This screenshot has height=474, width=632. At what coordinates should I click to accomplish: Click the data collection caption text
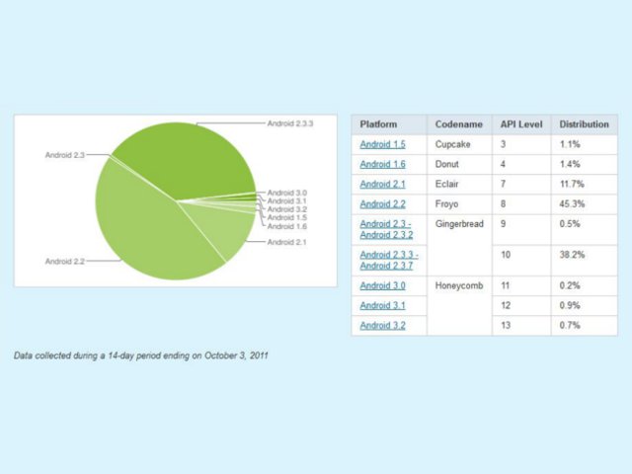[140, 355]
